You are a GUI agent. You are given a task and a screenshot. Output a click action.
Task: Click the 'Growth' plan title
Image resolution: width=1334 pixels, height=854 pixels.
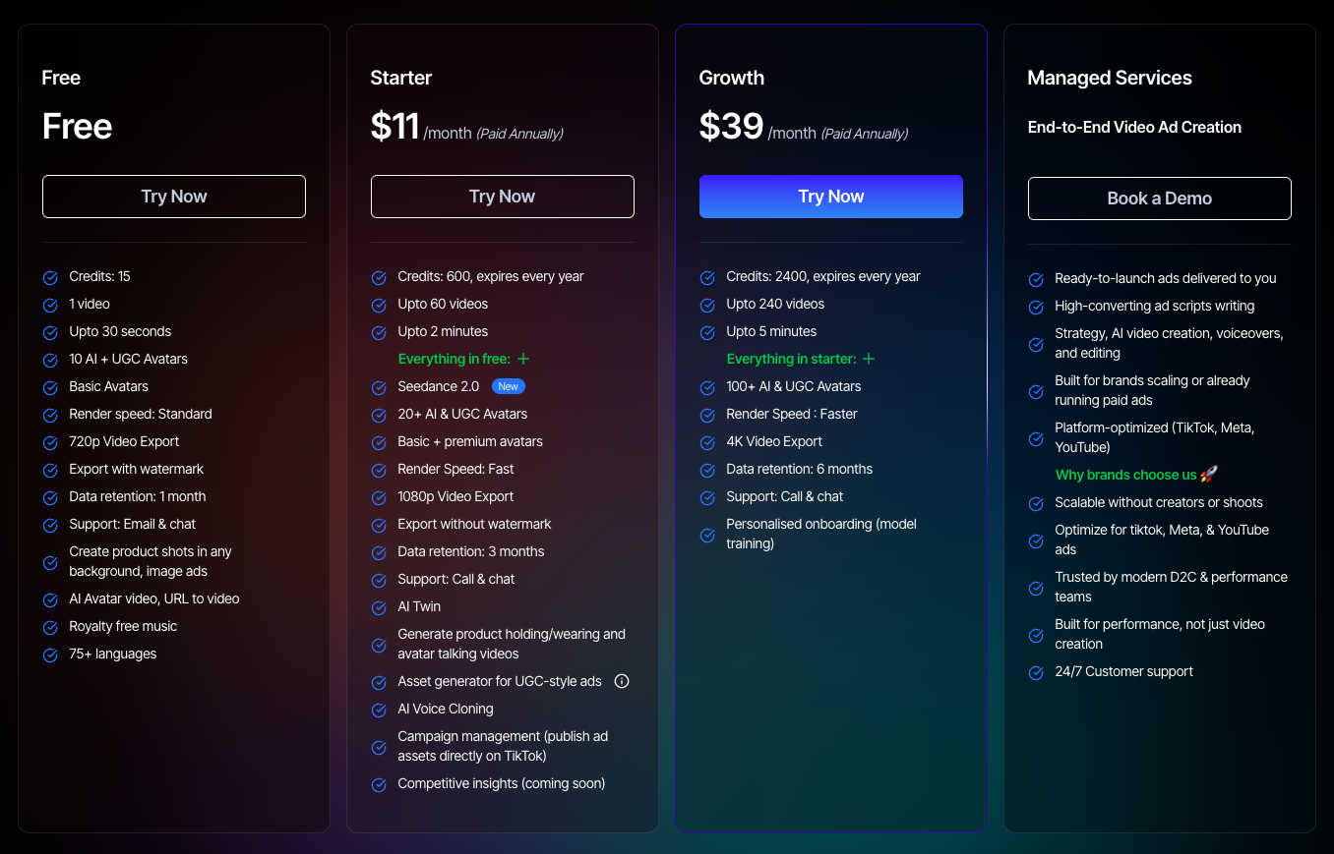[x=731, y=78]
